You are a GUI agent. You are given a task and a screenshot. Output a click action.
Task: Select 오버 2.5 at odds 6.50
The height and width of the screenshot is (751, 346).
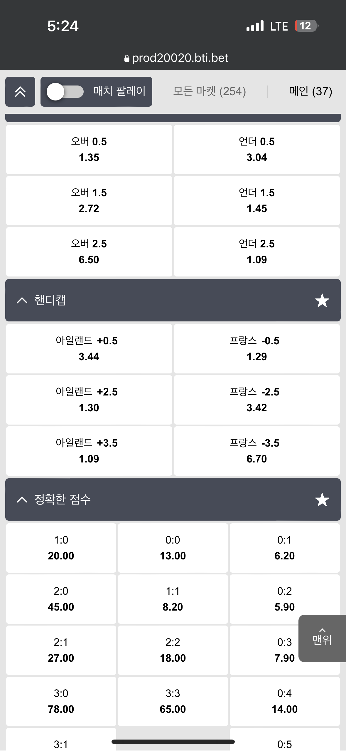tap(89, 252)
